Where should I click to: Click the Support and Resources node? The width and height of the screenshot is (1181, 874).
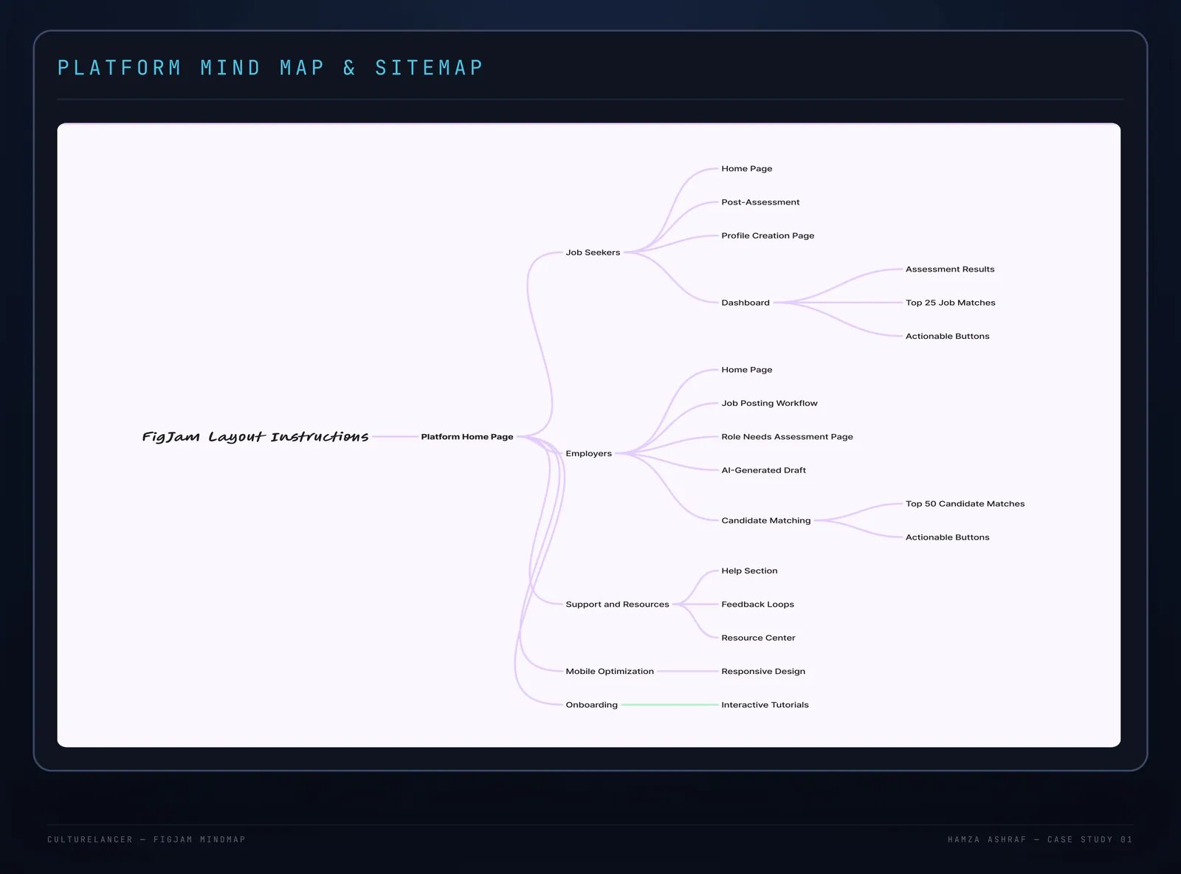tap(617, 604)
